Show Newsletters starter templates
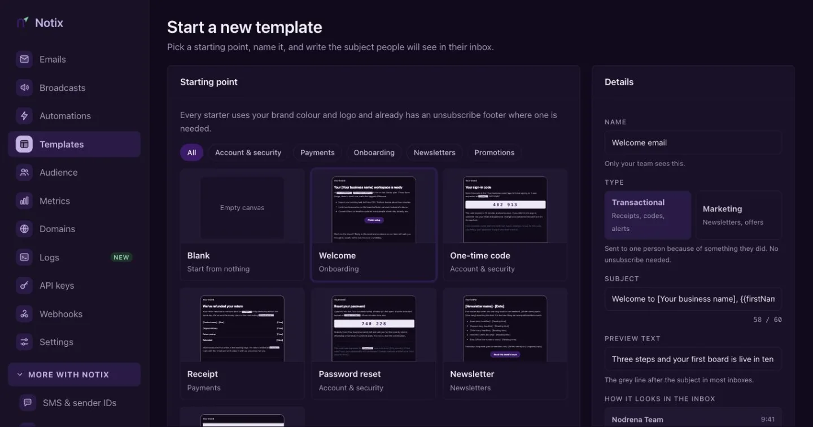Viewport: 813px width, 427px height. tap(435, 152)
